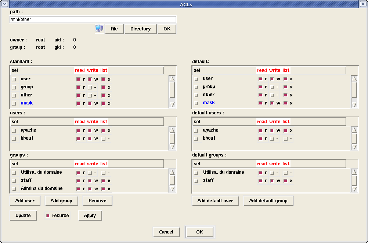Click the Add default user button

pos(215,201)
